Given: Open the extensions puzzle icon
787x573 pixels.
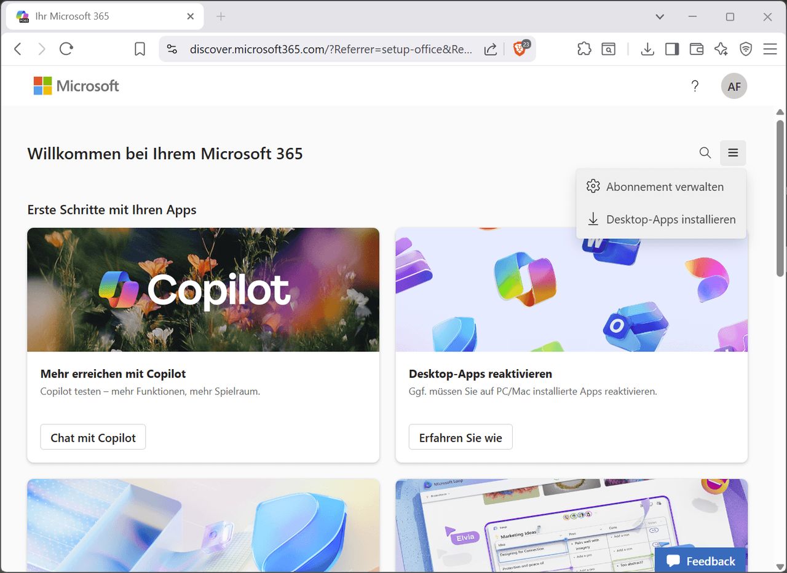Looking at the screenshot, I should pos(584,49).
